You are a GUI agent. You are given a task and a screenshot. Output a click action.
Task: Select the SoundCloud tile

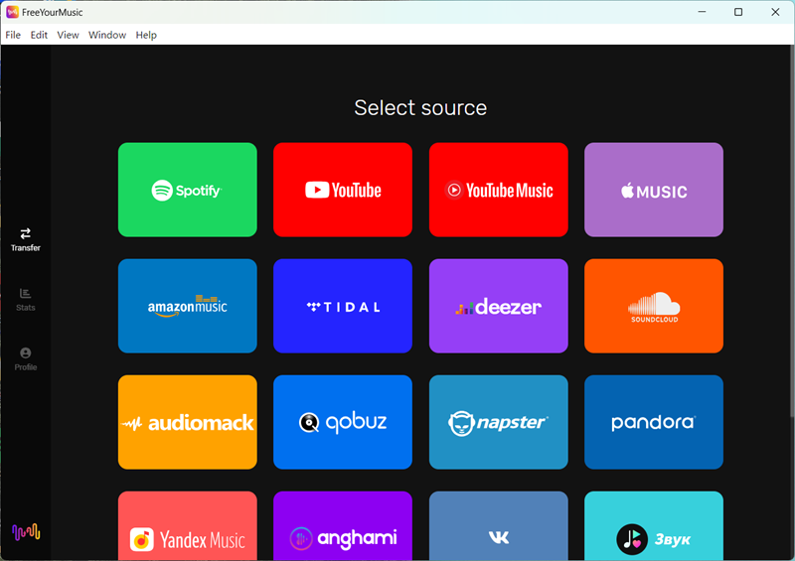pyautogui.click(x=654, y=306)
